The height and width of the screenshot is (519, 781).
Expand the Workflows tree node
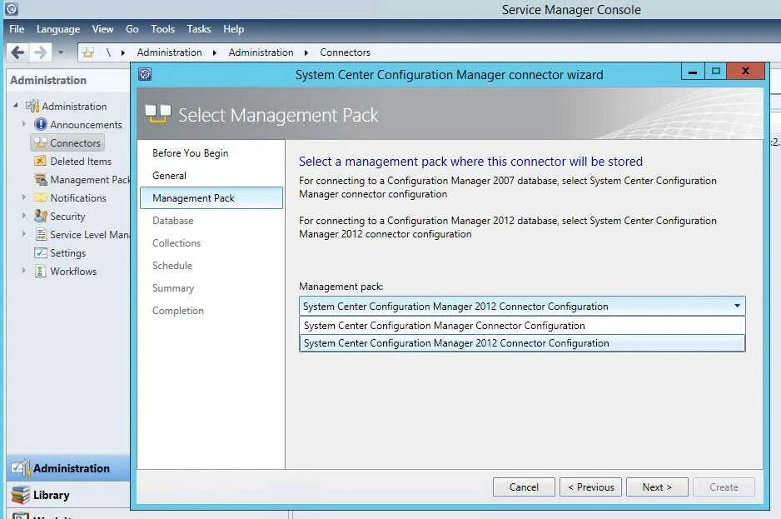[23, 270]
